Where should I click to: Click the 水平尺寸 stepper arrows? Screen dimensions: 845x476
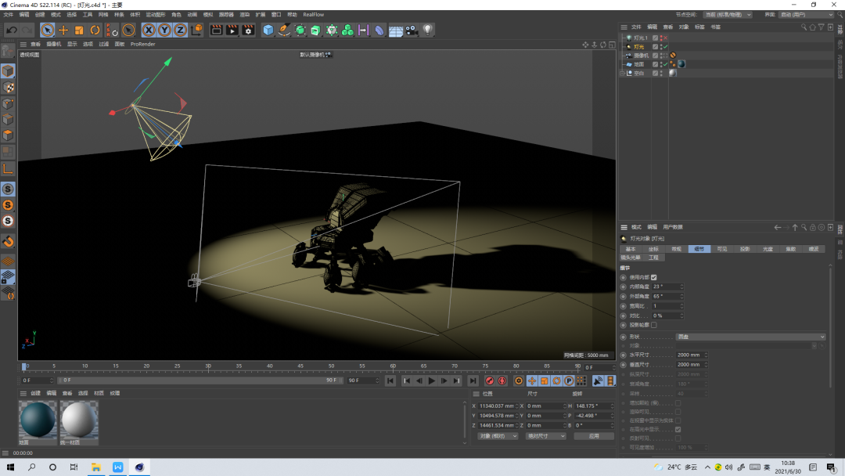point(706,355)
